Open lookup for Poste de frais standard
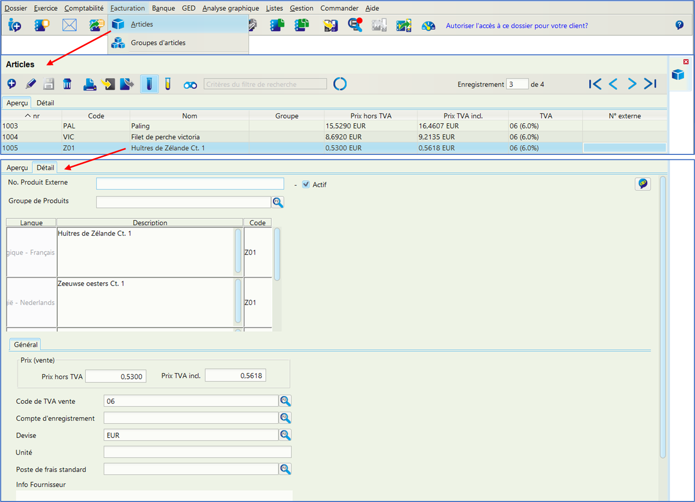Screen dimensions: 695x502 [x=285, y=469]
